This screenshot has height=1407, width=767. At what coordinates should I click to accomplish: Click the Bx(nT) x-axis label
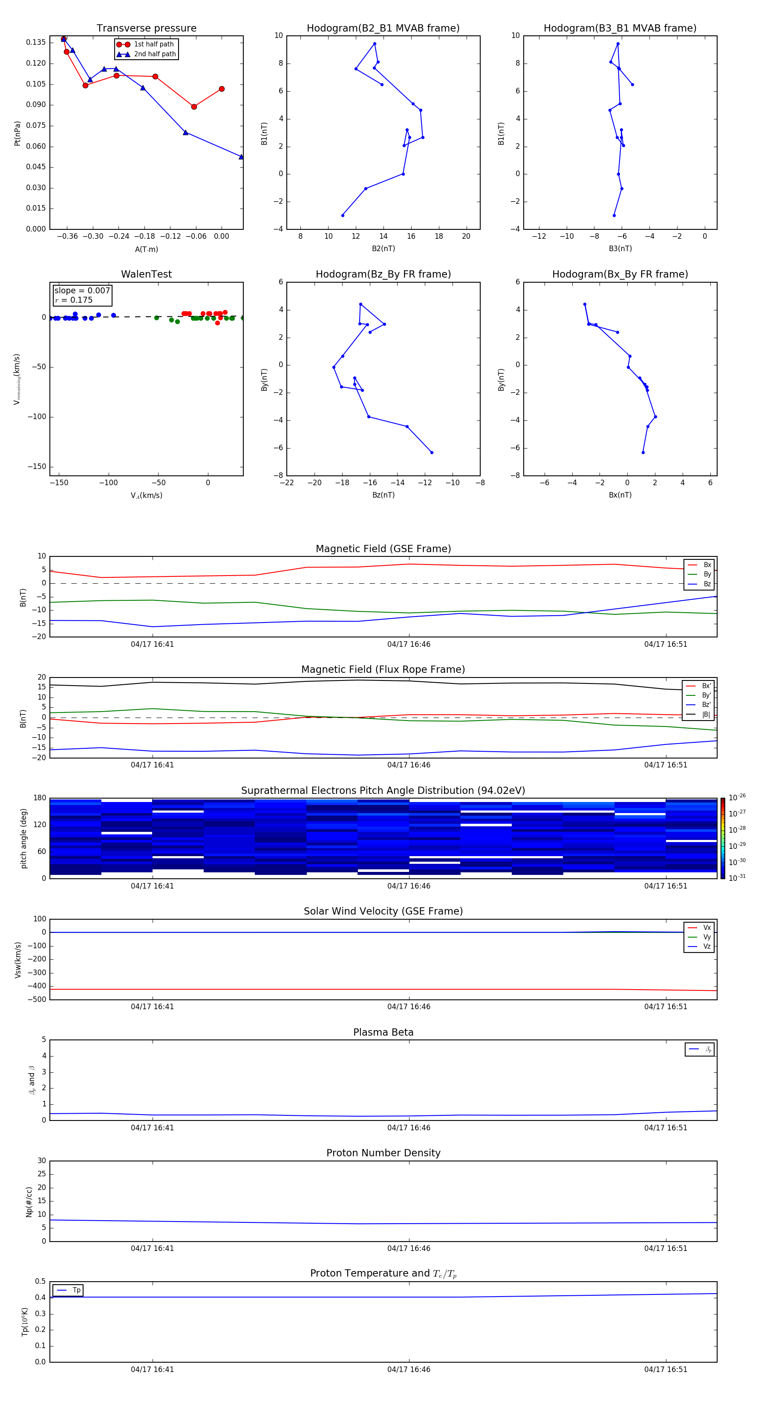point(620,495)
